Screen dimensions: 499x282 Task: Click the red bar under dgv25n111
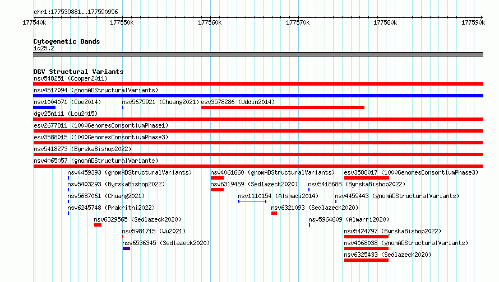click(x=258, y=119)
